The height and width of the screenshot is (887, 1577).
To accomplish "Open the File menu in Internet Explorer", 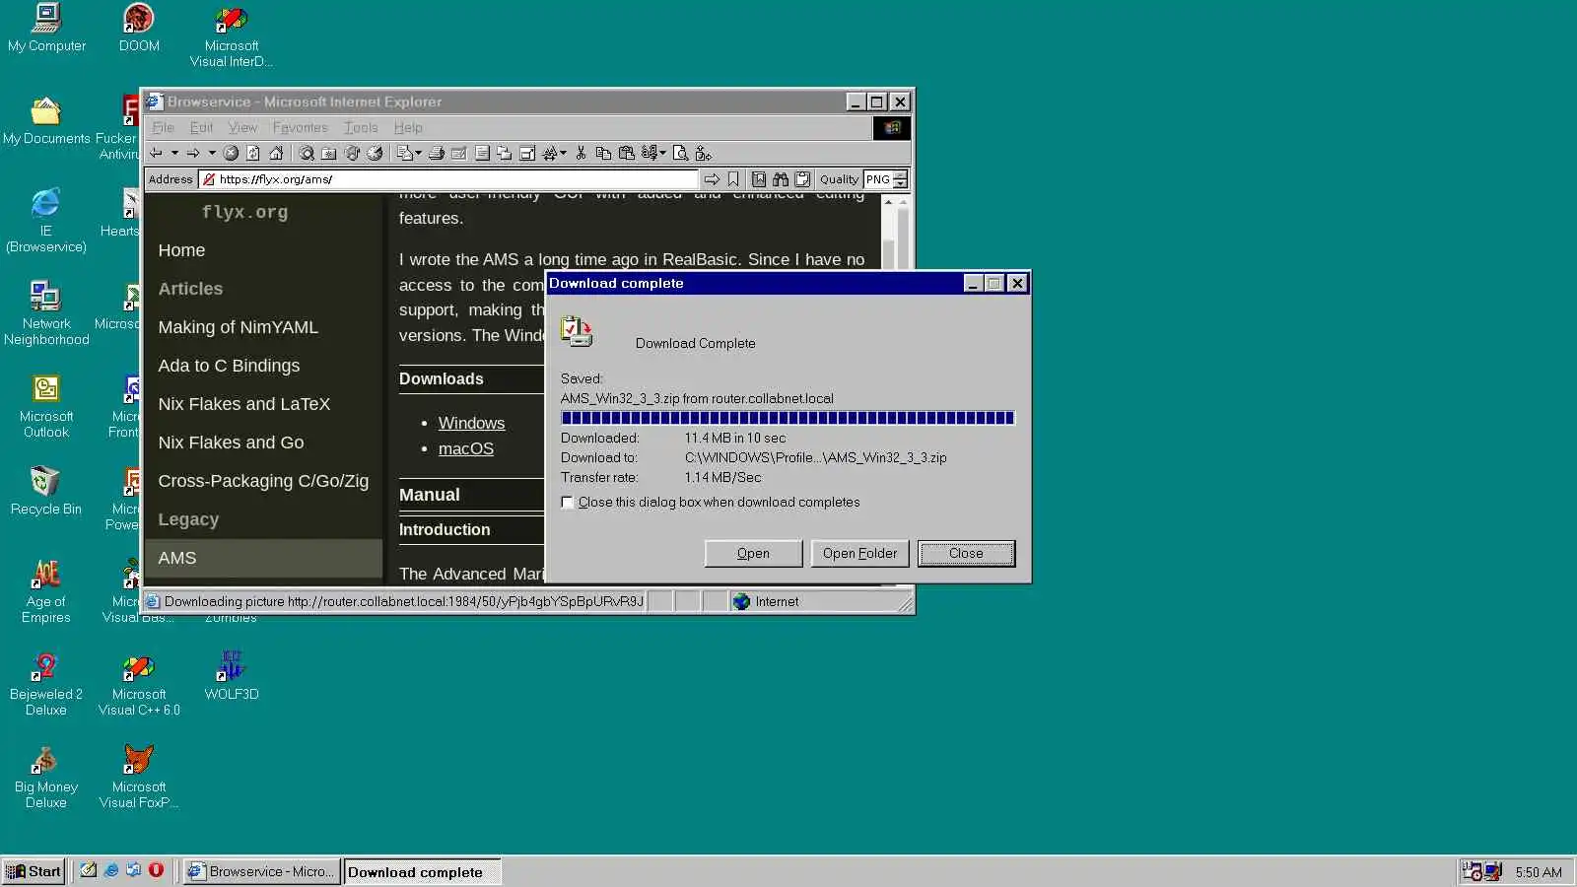I will click(x=164, y=127).
